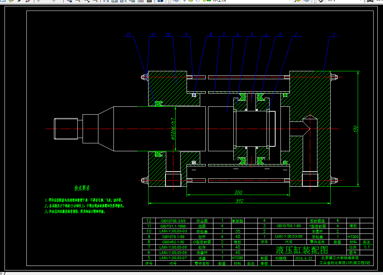Select the balloon number 3 label
The width and height of the screenshot is (383, 275).
point(280,34)
